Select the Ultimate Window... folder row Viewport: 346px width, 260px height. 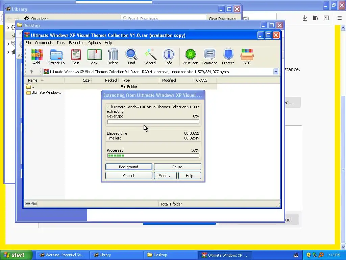point(44,92)
